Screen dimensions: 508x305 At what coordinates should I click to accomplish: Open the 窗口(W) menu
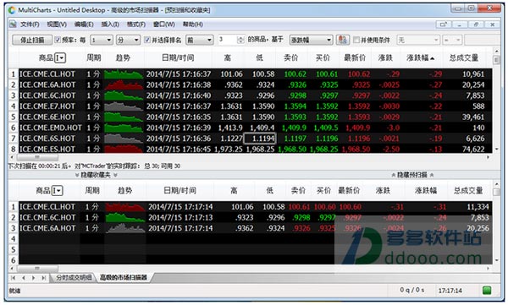(x=164, y=25)
